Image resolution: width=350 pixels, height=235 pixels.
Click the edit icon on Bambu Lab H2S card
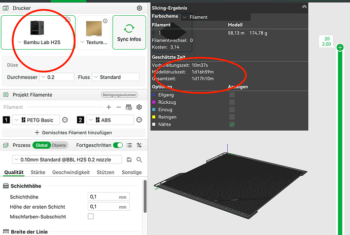click(x=68, y=20)
